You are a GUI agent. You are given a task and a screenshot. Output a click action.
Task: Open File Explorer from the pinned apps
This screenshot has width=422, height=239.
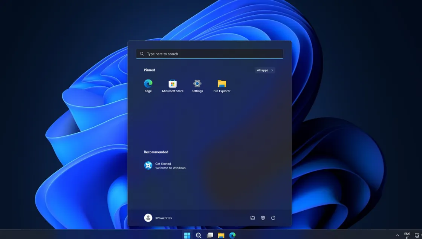pos(222,84)
